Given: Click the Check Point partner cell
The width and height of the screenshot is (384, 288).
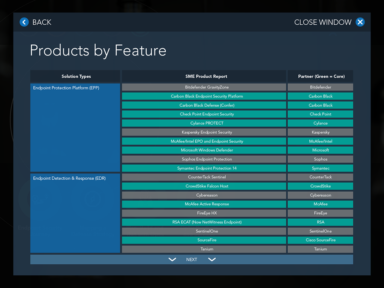Looking at the screenshot, I should point(320,114).
